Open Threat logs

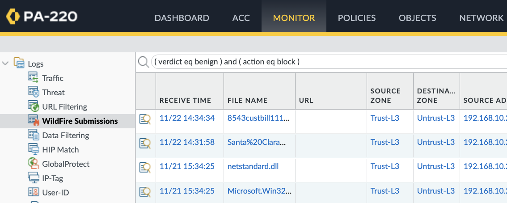point(53,93)
